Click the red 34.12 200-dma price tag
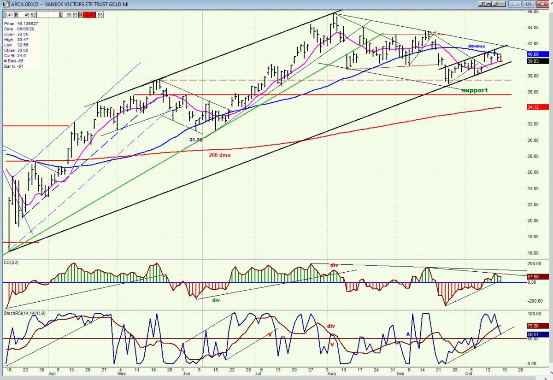The width and height of the screenshot is (553, 380). click(x=537, y=107)
